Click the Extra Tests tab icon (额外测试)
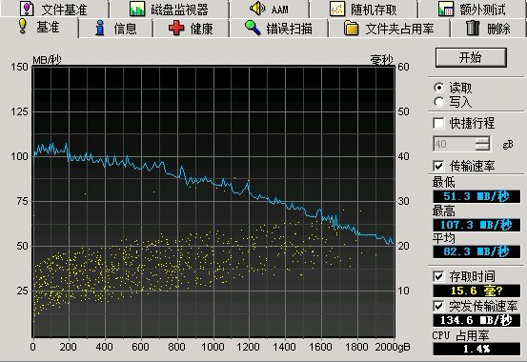Screen dimensions: 527x362 tap(446, 10)
